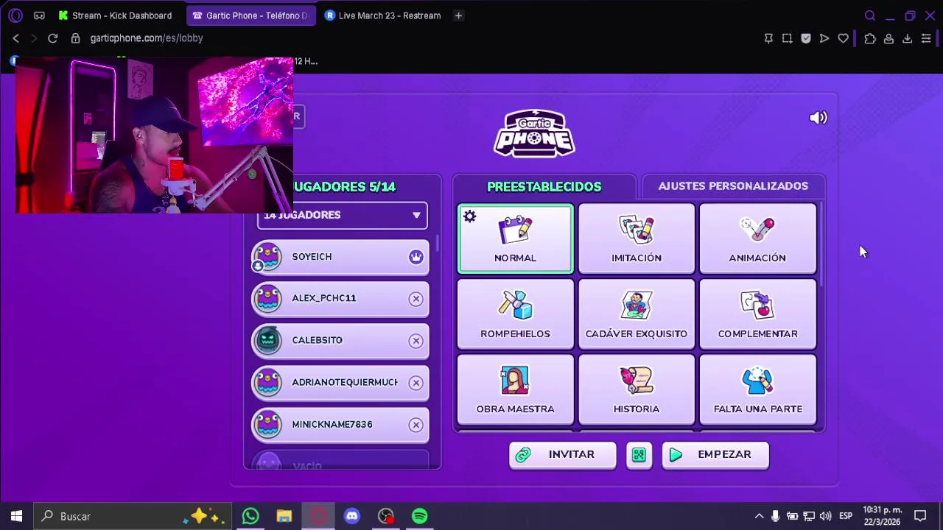Choose the HISTORIA game mode
Viewport: 943px width, 530px height.
[637, 390]
